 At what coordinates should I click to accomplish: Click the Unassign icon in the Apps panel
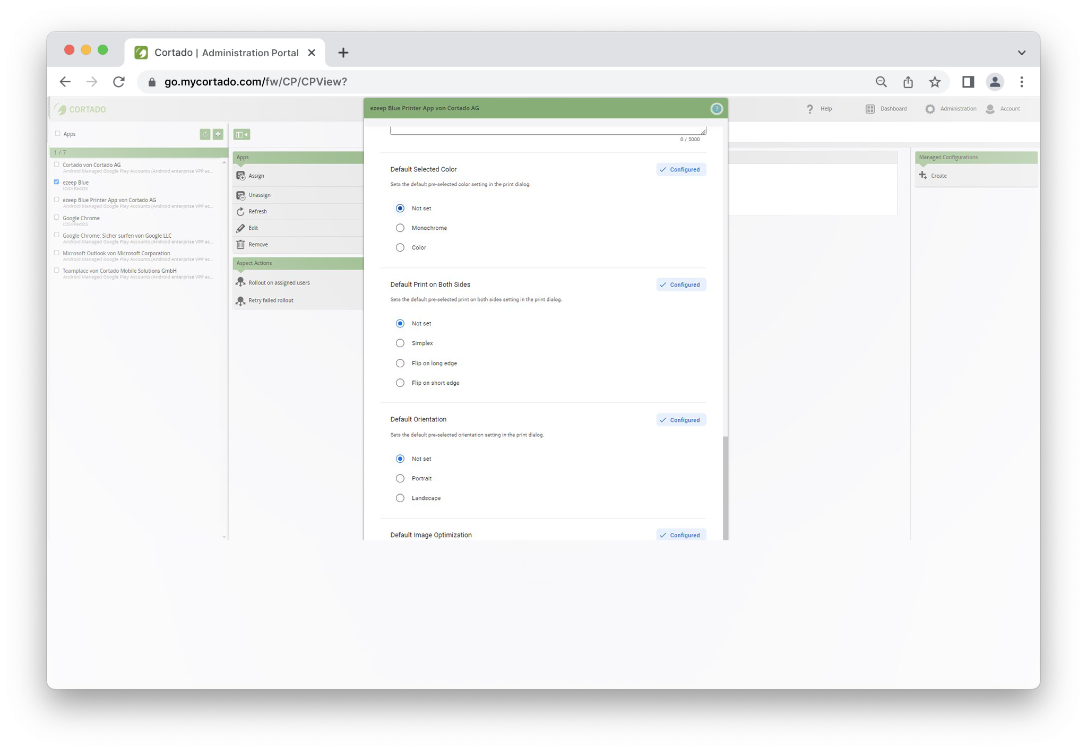(241, 195)
